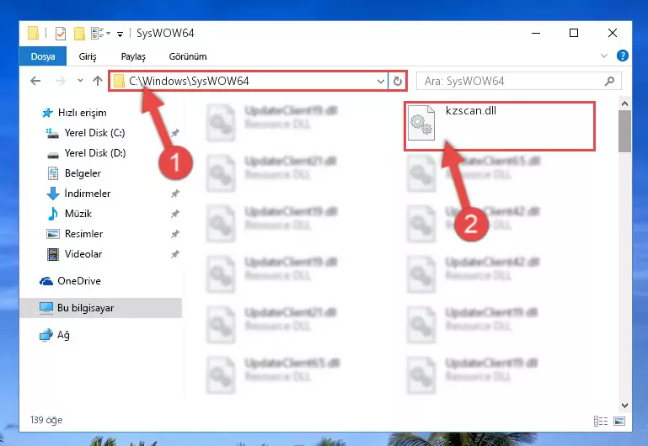The width and height of the screenshot is (648, 446).
Task: Click the pin icon beside Videolar
Action: (175, 254)
